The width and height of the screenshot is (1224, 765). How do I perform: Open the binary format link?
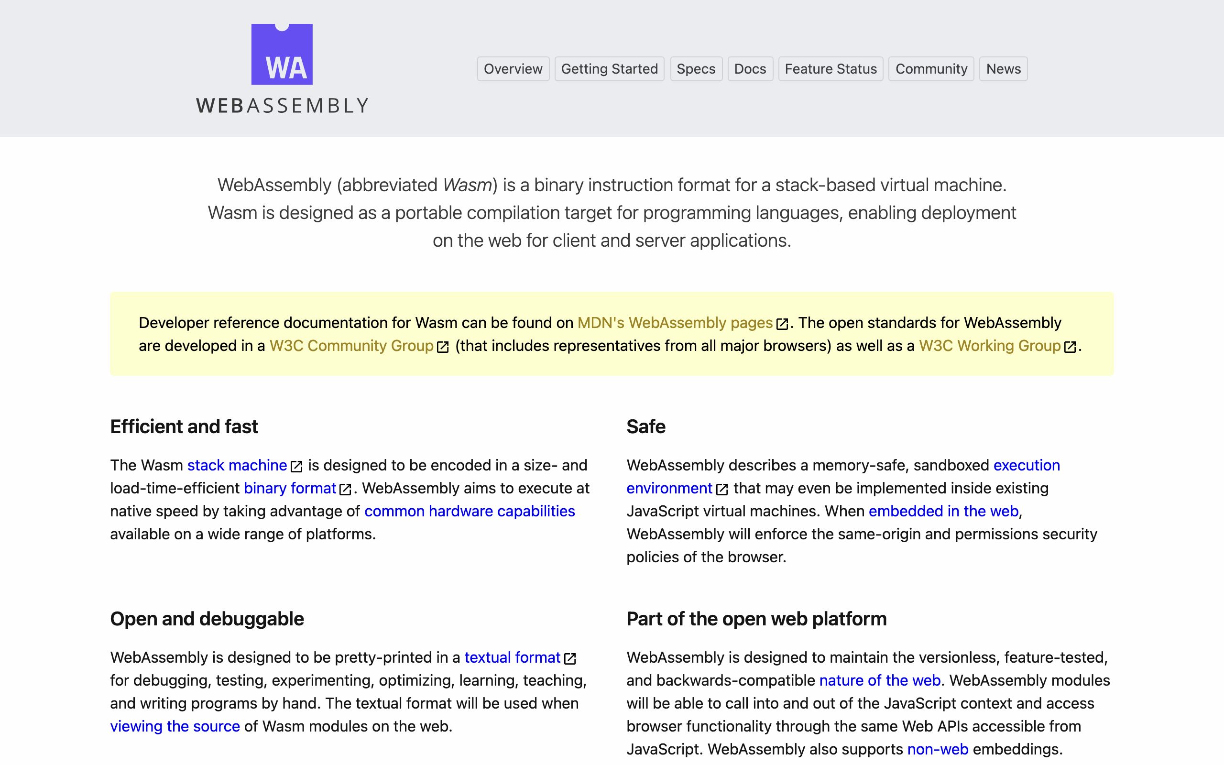point(290,488)
